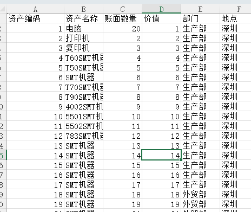The image size is (251, 212).
Task: Click quantity cell with value 20
Action: [122, 28]
